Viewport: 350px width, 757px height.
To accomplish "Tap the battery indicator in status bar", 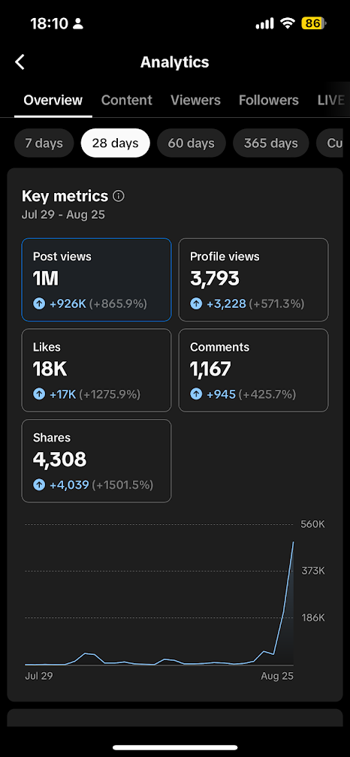I will 314,24.
